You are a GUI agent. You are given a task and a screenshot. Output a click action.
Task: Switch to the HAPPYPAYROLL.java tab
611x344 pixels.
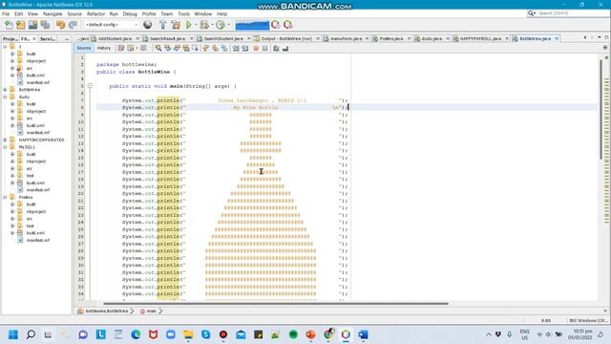tap(480, 38)
